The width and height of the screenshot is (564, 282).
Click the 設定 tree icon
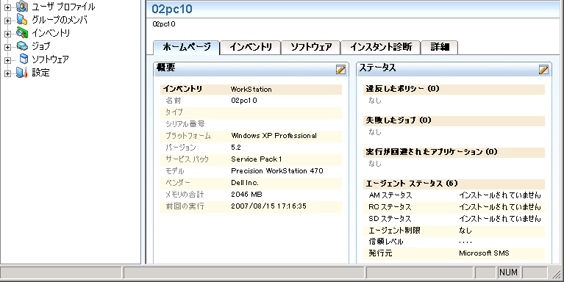pyautogui.click(x=22, y=73)
